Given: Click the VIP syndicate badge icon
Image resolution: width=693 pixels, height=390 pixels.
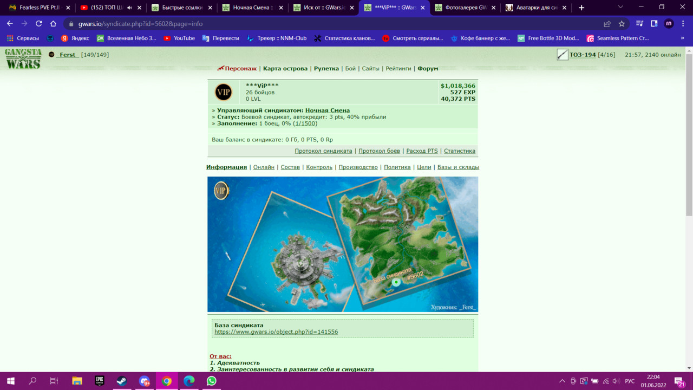Looking at the screenshot, I should (223, 92).
